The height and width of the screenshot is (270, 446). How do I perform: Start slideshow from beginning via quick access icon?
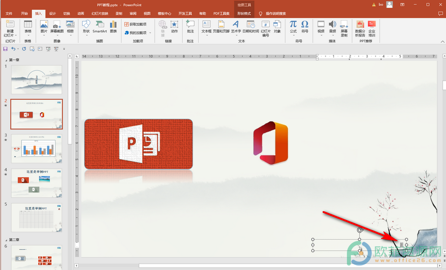(56, 49)
